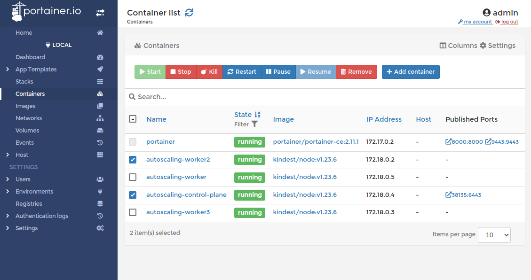Select the autoscaling-worker3 checkbox
This screenshot has height=280, width=531.
click(133, 212)
